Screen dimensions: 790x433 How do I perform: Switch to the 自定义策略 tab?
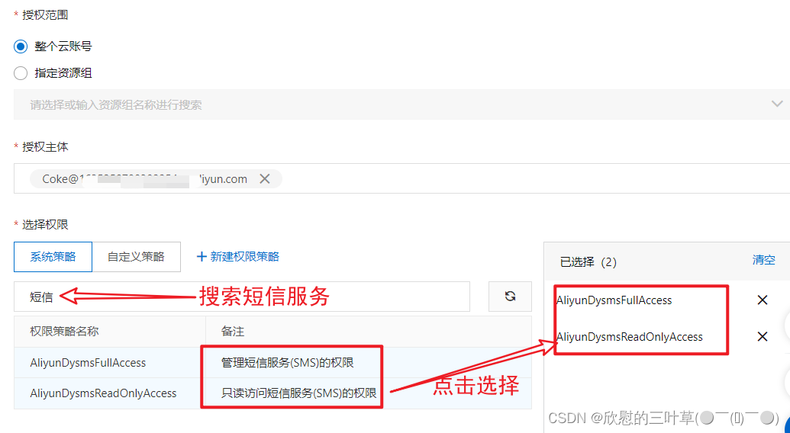136,256
